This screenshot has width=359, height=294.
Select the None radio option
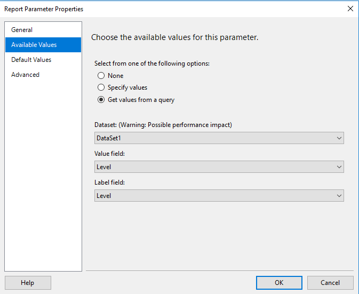(101, 76)
